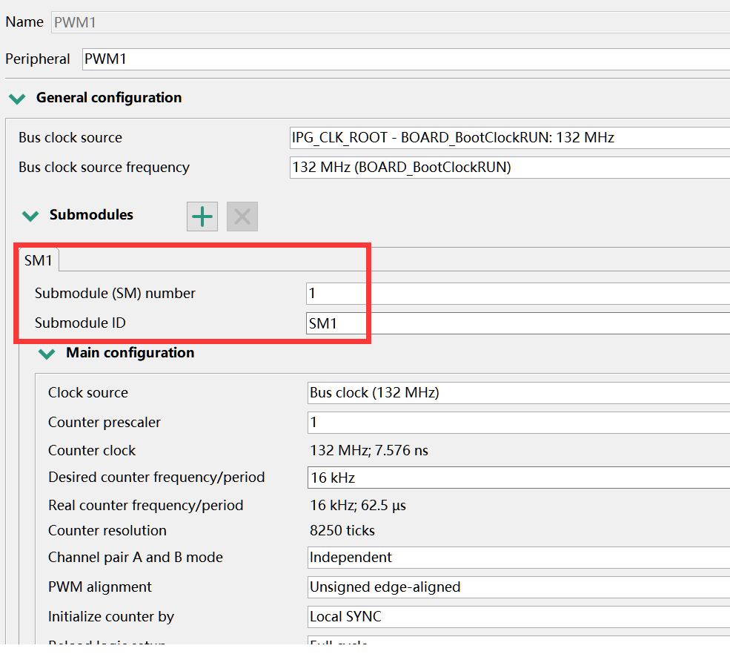Click the 'Peripheral' label
This screenshot has width=730, height=654.
[x=38, y=59]
